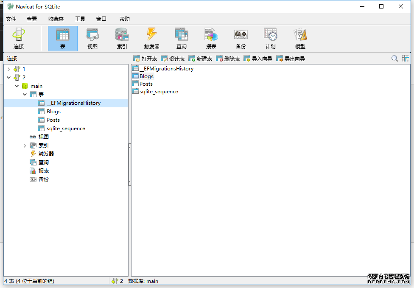Click the 打开表 (Open Table) button
This screenshot has width=414, height=288.
tap(145, 59)
